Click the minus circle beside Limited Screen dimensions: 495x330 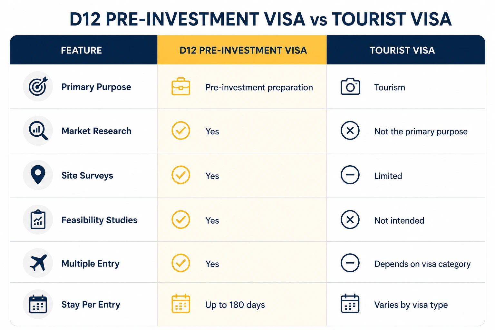(x=350, y=175)
